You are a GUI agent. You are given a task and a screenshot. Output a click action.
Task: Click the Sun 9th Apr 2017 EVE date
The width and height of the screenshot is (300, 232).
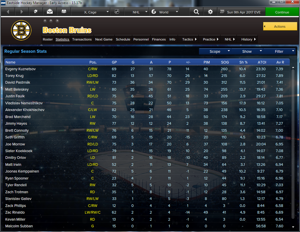point(244,12)
